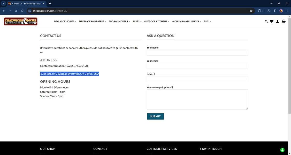Click the address bar URL
The width and height of the screenshot is (291, 155).
coord(50,11)
